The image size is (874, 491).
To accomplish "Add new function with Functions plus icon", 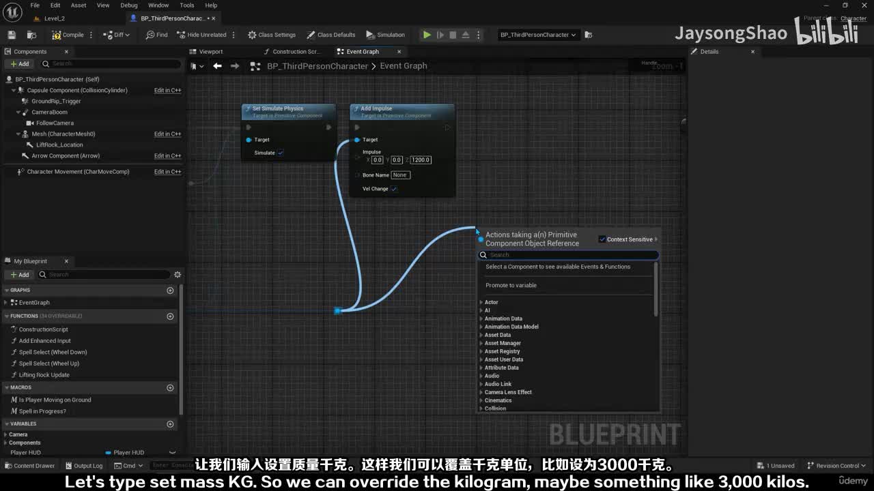I will [x=170, y=316].
